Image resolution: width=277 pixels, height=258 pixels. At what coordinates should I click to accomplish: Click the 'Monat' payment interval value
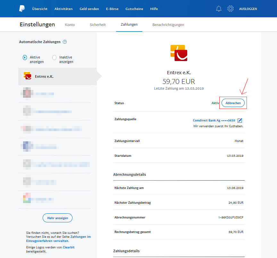pos(239,141)
